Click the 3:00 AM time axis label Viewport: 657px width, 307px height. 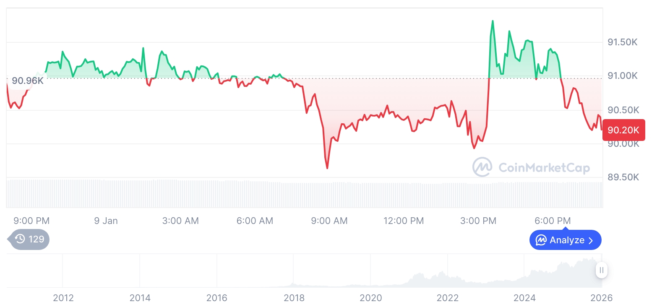[x=180, y=221]
